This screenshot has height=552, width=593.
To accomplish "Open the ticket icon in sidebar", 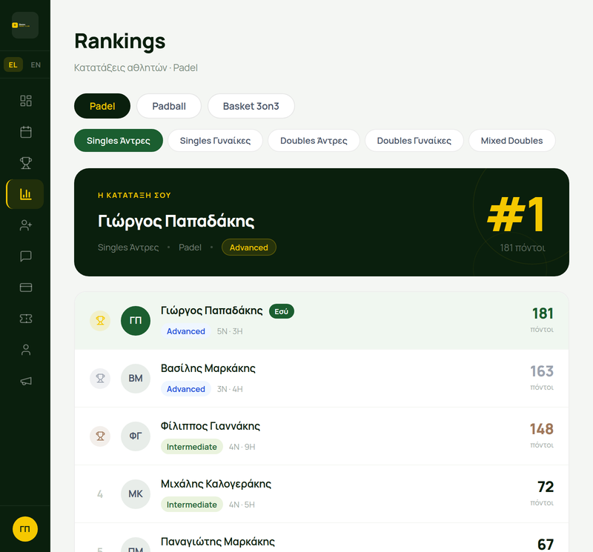I will click(26, 319).
